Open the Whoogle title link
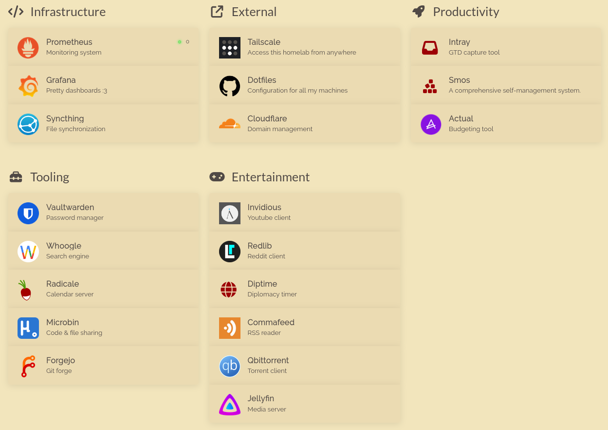This screenshot has height=430, width=608. point(64,246)
